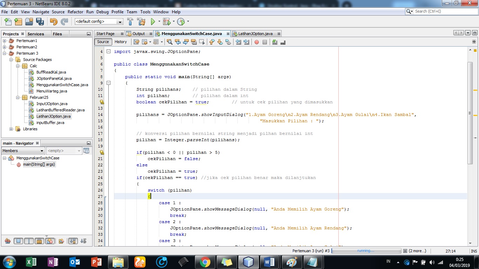Toggle rectangular selection mode
The image size is (479, 269).
click(202, 42)
